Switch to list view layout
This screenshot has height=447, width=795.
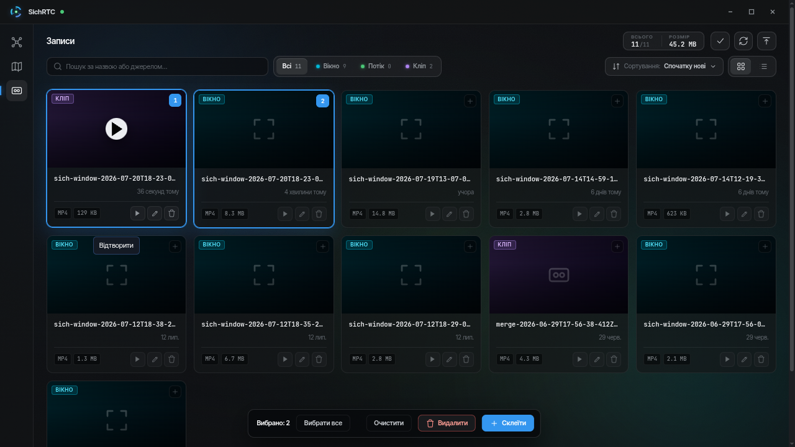[x=764, y=66]
